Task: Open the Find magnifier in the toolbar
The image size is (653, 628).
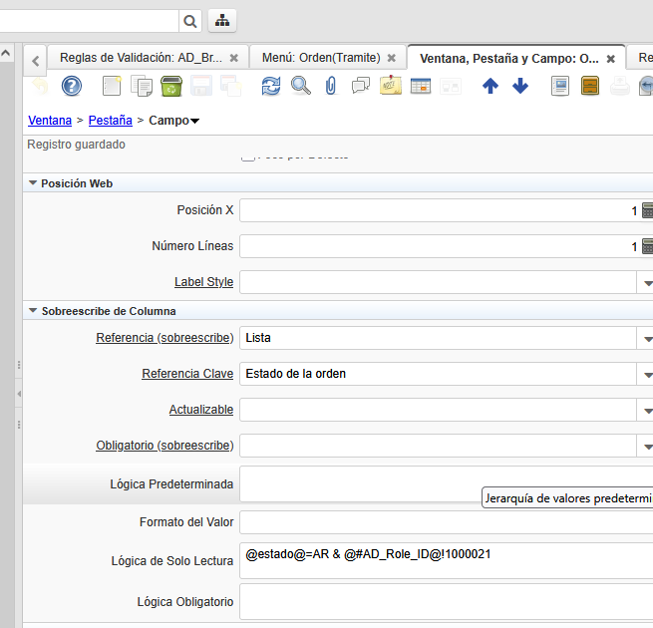Action: (300, 87)
